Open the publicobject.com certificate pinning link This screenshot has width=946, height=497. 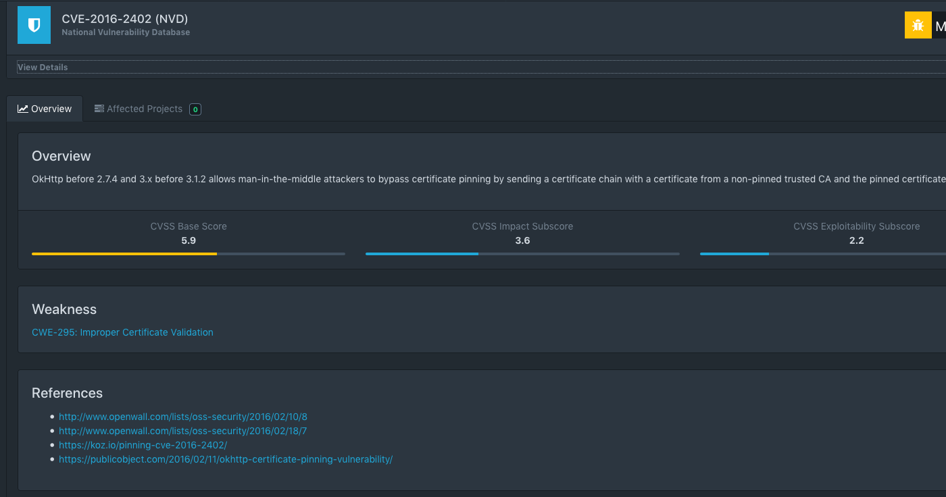pos(226,459)
